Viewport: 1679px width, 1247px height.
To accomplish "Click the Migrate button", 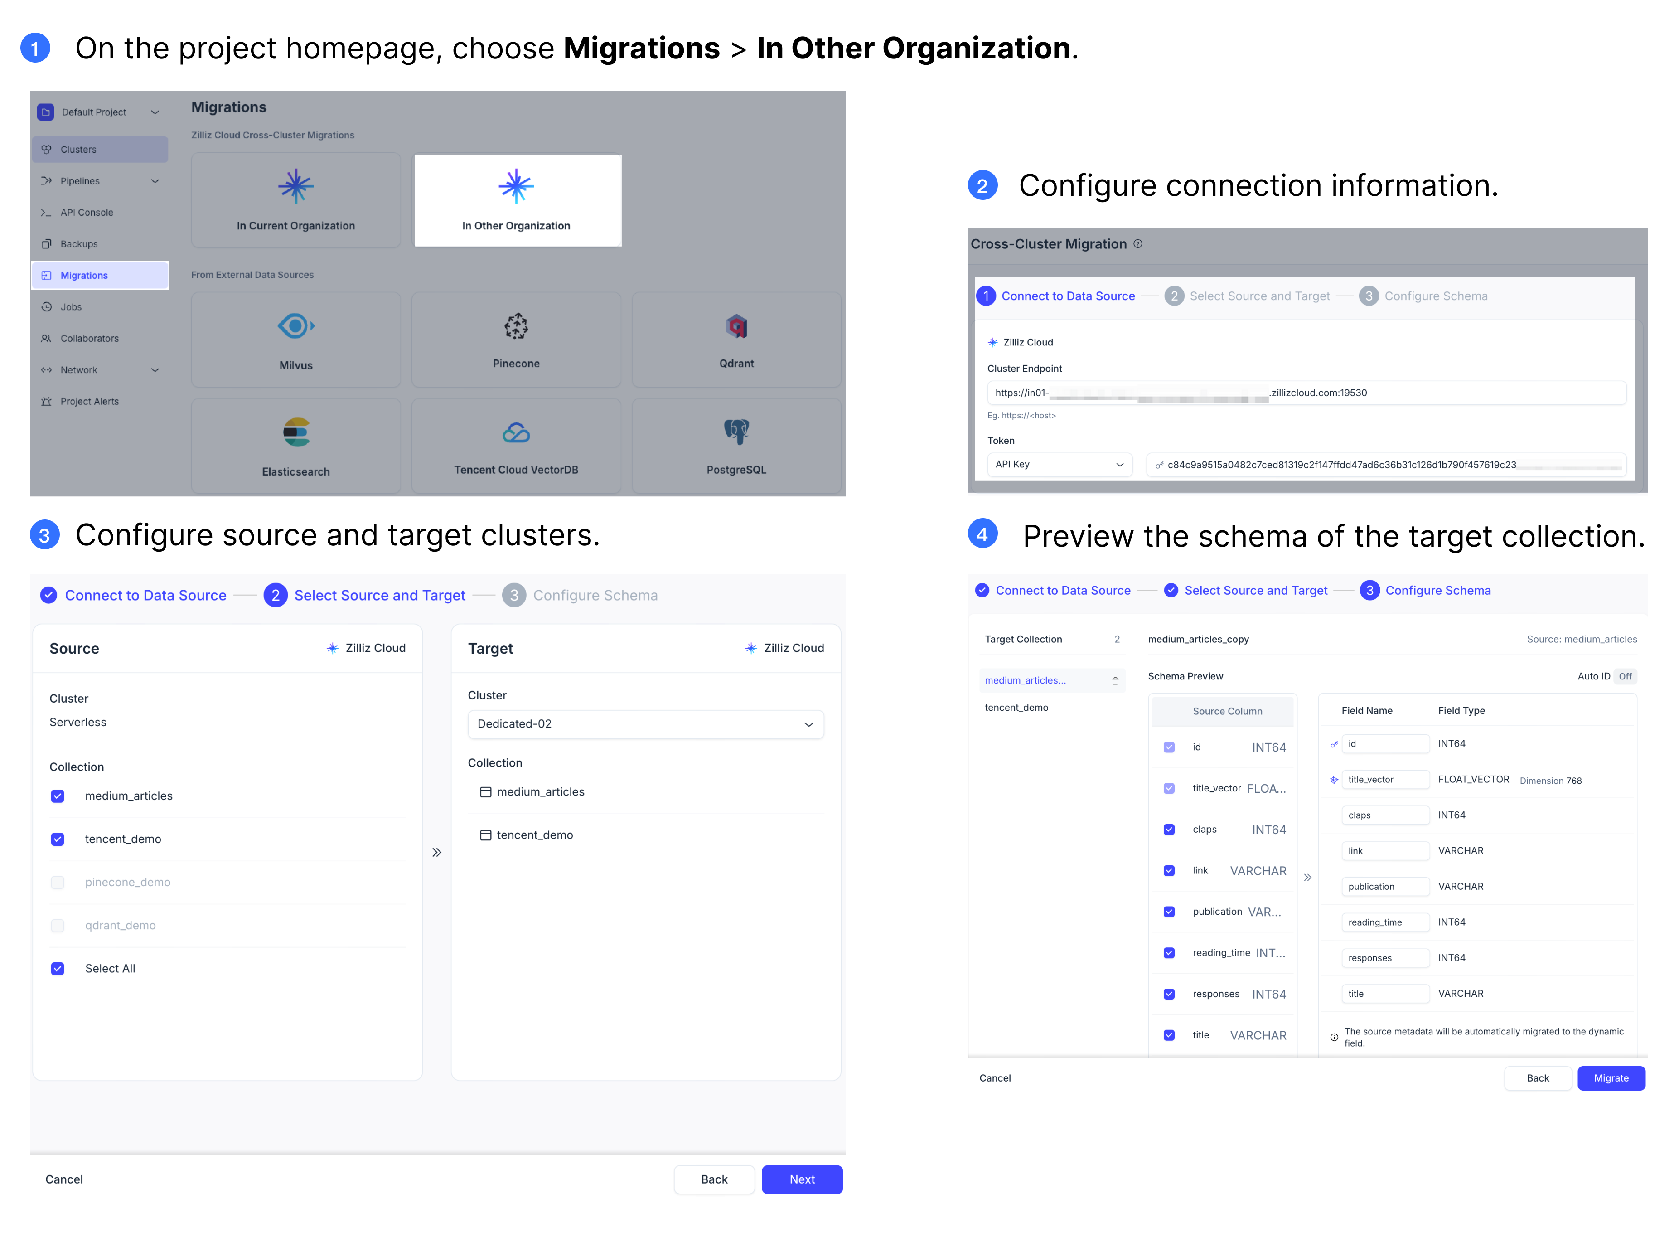I will (1611, 1078).
